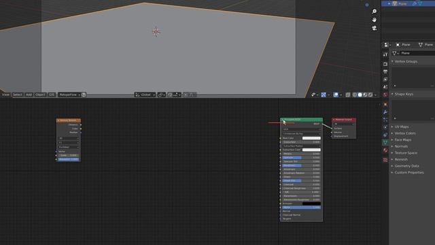
Task: Open the Euclidean distance dropdown on texture node
Action: [69, 147]
